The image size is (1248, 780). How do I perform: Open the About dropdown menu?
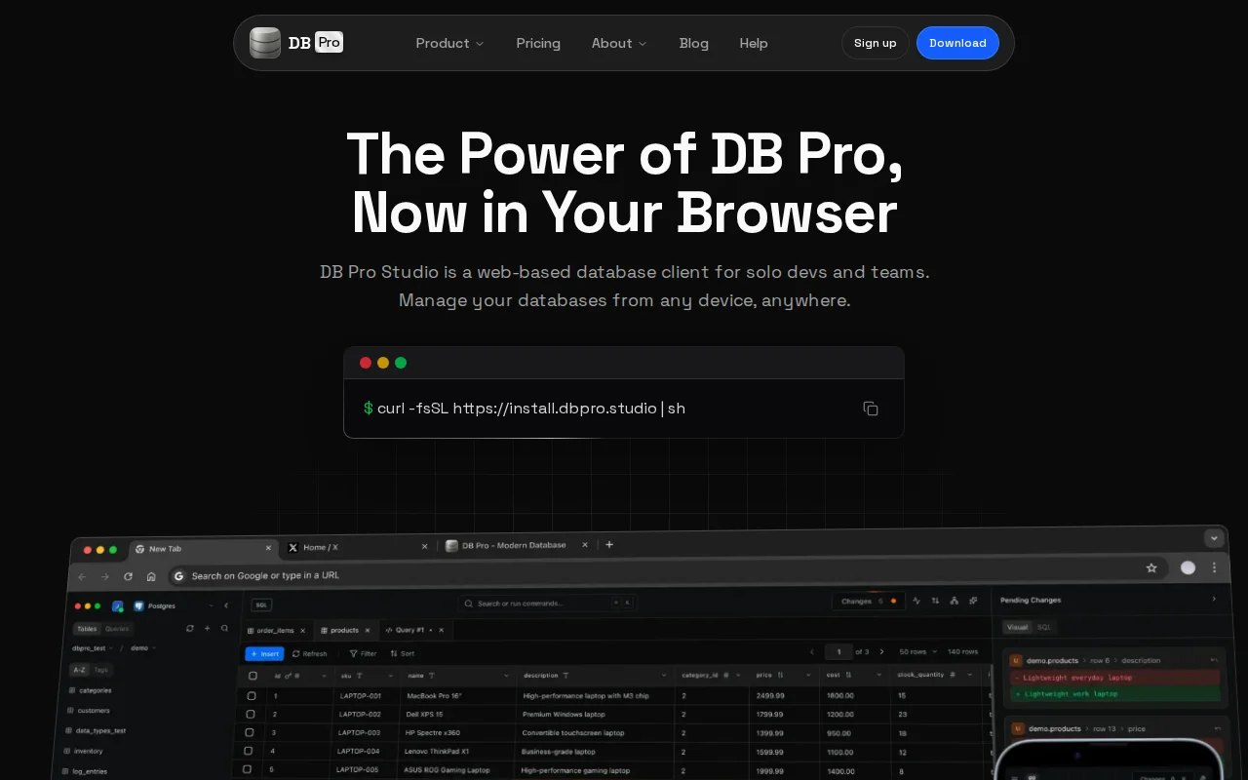(619, 43)
